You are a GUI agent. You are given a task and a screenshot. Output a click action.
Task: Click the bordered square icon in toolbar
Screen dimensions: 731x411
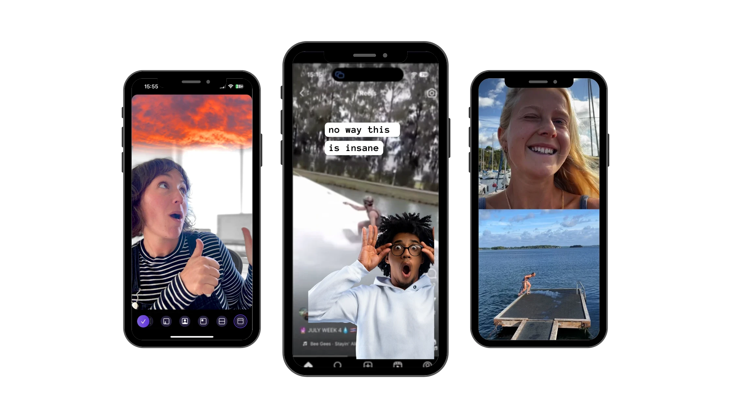click(x=203, y=321)
